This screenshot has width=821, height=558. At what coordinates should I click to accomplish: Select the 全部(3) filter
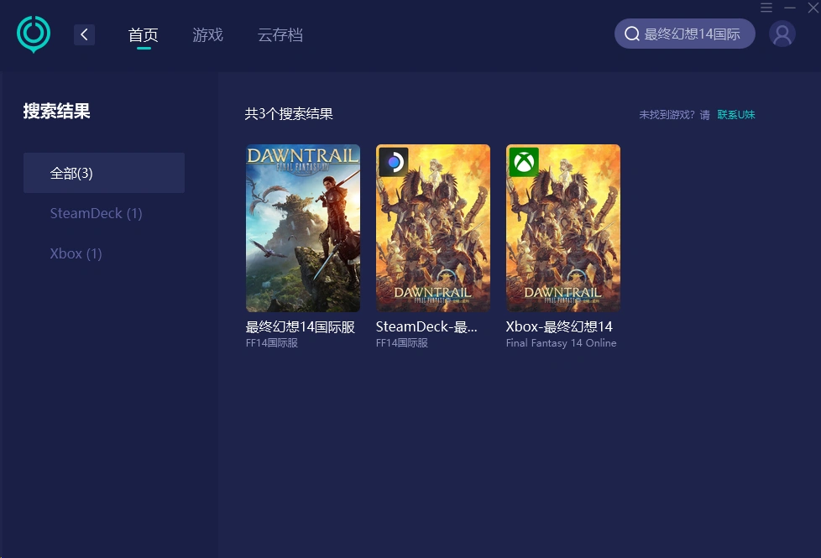104,173
